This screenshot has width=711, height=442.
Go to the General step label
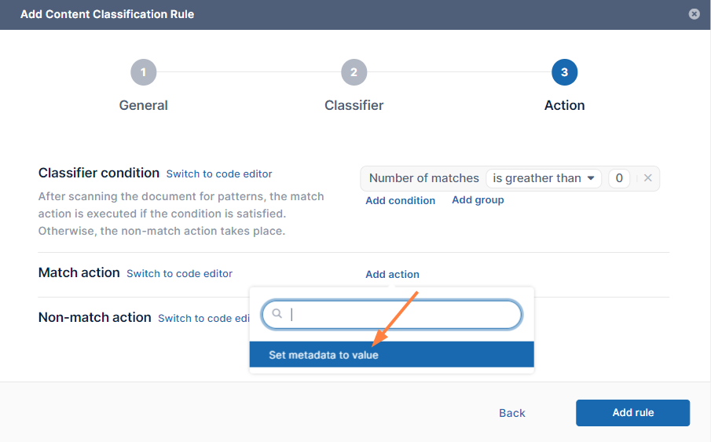[143, 105]
